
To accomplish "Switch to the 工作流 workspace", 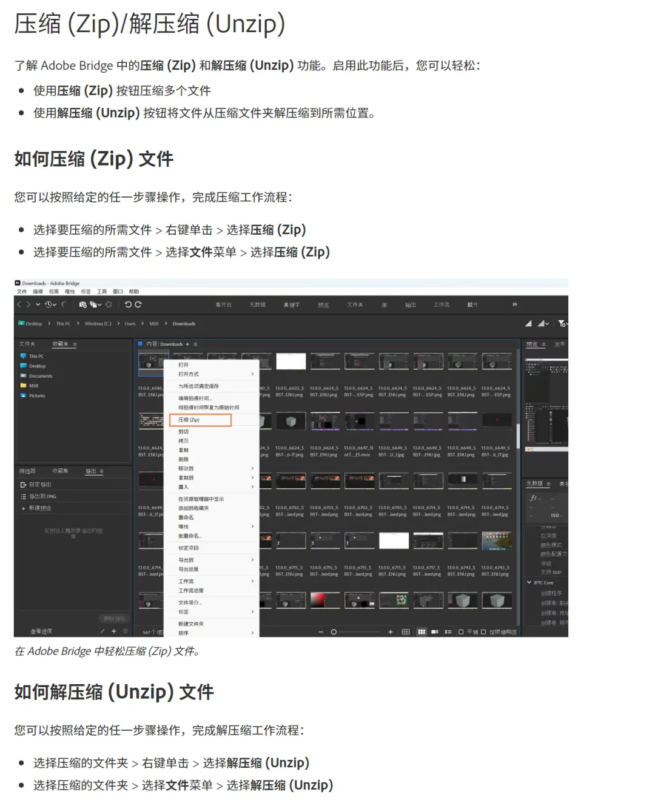I will tap(442, 304).
